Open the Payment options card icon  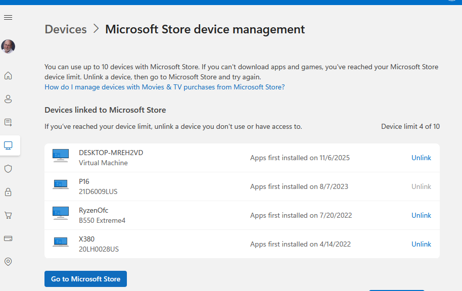pos(8,238)
